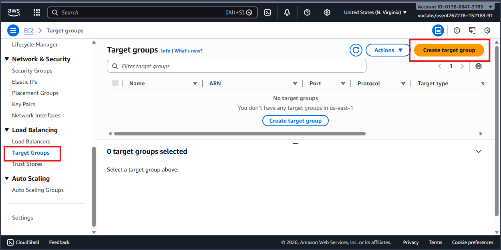Refresh the target groups list

click(x=356, y=50)
